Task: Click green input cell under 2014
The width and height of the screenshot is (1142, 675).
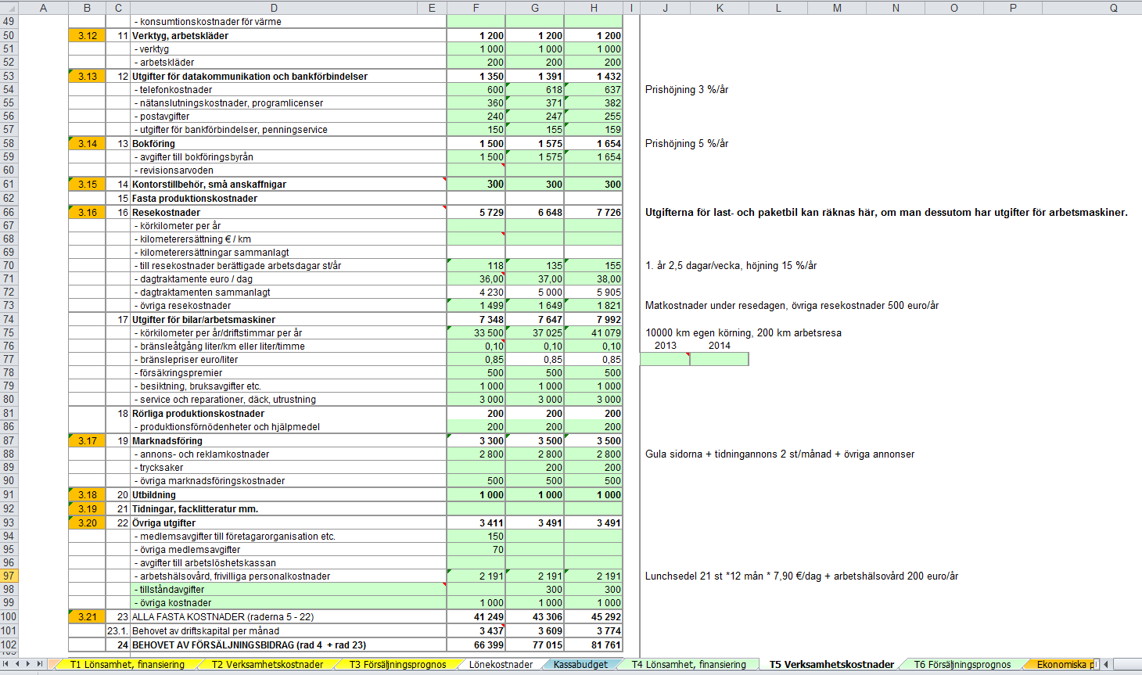Action: pyautogui.click(x=720, y=359)
